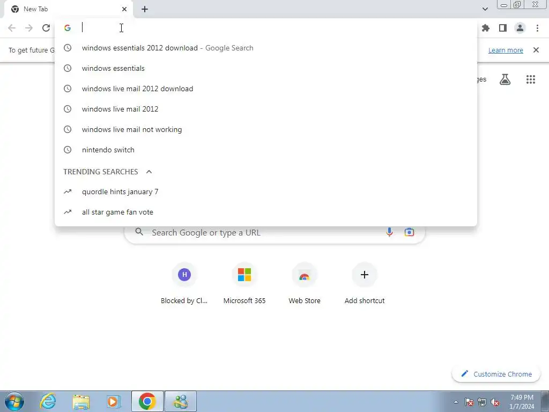
Task: Select trending 'quordle hints january 7'
Action: point(266,192)
